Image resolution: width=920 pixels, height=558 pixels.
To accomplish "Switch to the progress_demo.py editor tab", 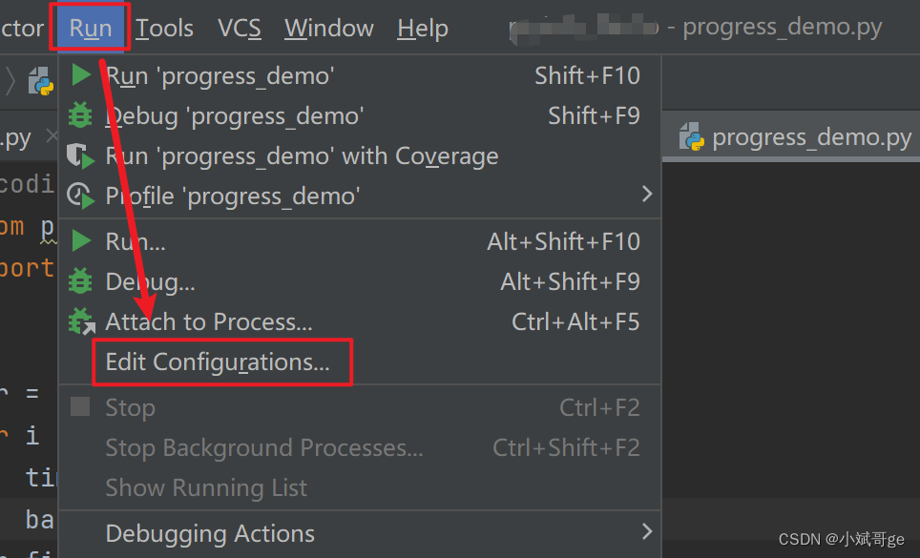I will pos(811,138).
